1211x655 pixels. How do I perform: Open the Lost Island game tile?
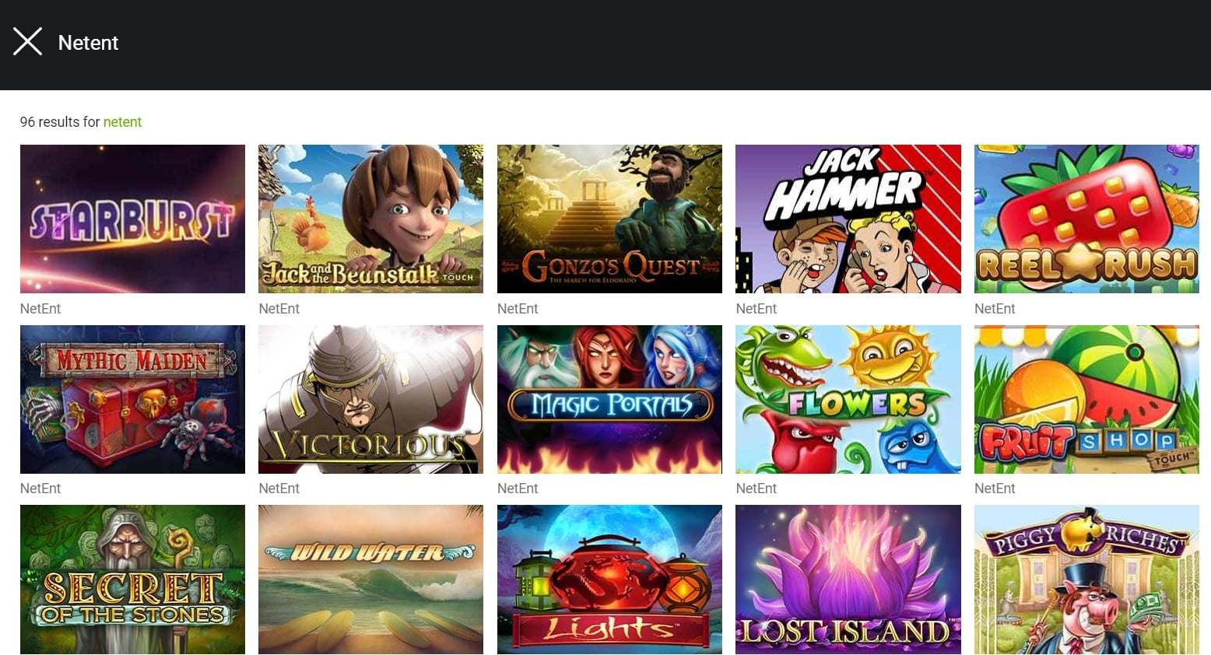click(848, 580)
